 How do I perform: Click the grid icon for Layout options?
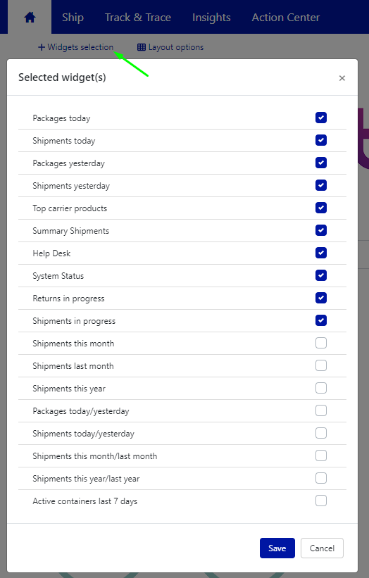click(141, 47)
